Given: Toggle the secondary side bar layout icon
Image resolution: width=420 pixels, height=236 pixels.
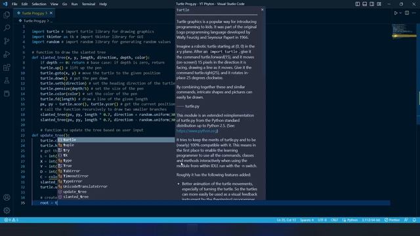Looking at the screenshot, I should [x=372, y=4].
